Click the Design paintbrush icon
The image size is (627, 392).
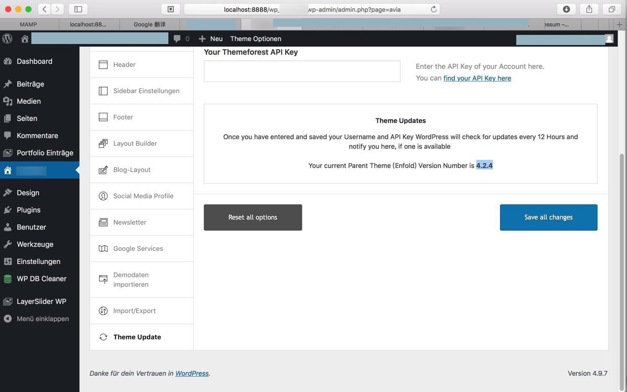click(8, 193)
